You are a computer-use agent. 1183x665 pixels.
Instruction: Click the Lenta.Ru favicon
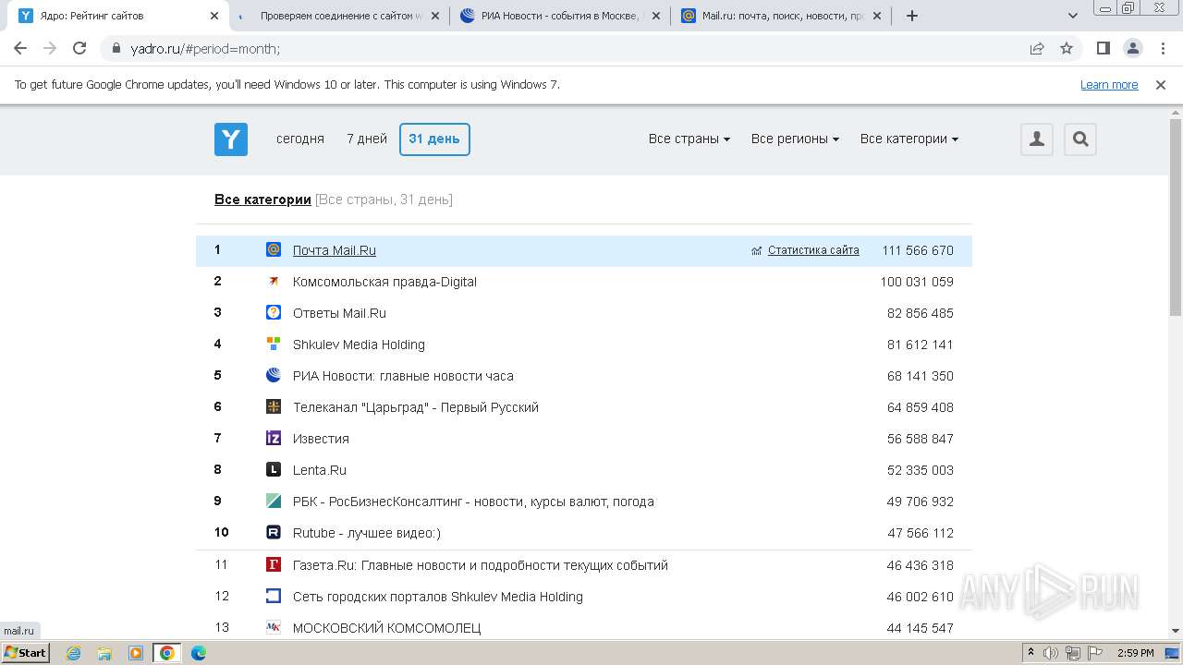274,469
